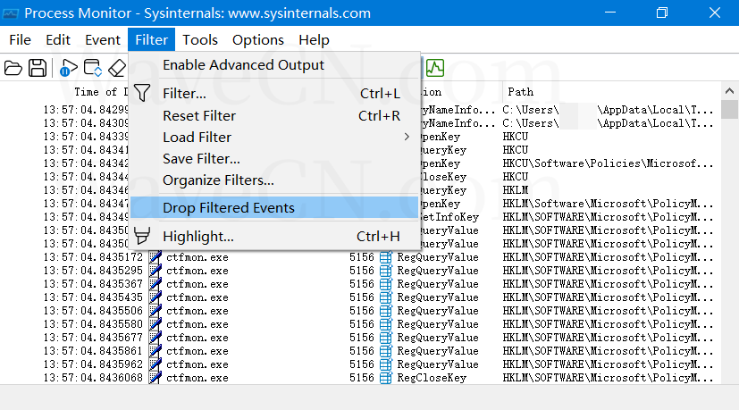Viewport: 739px width, 410px height.
Task: Toggle Drop Filtered Events option
Action: (x=228, y=208)
